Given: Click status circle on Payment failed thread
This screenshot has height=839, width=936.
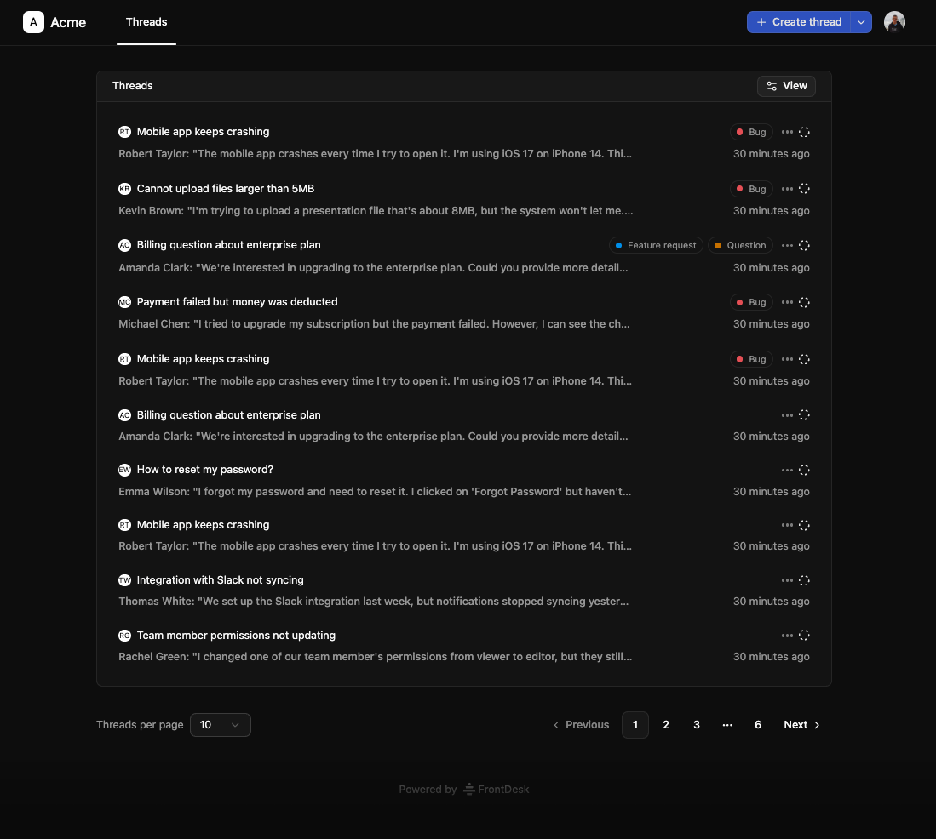Looking at the screenshot, I should [804, 302].
